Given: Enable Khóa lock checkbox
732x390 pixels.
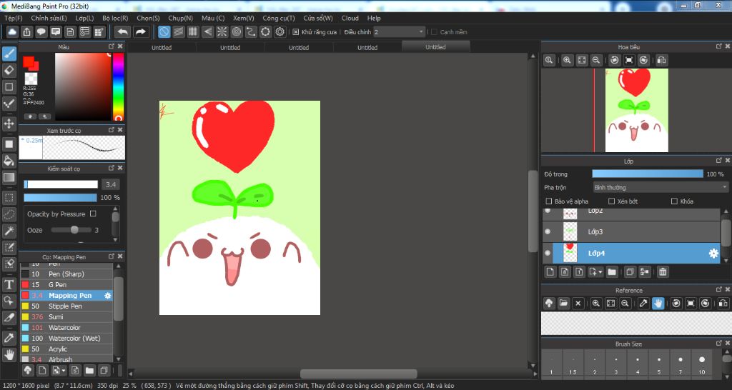Looking at the screenshot, I should 674,201.
